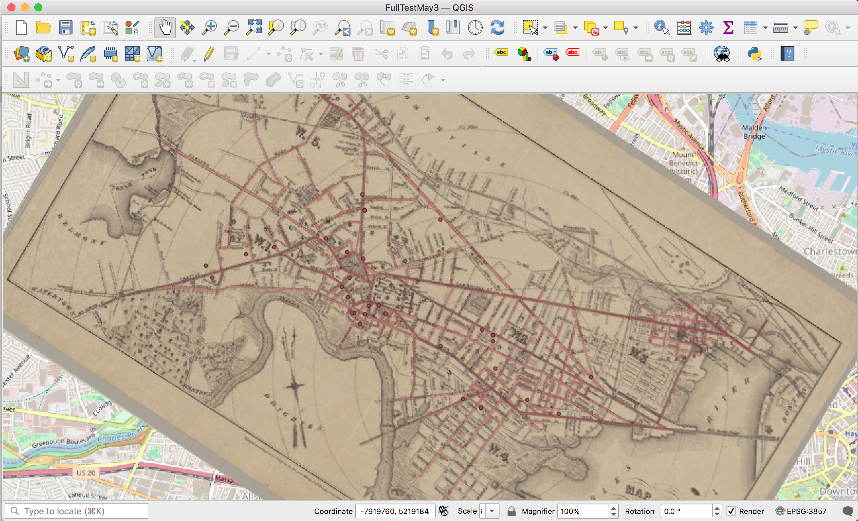Expand the Select Features dropdown arrow
858x521 pixels.
coord(545,28)
